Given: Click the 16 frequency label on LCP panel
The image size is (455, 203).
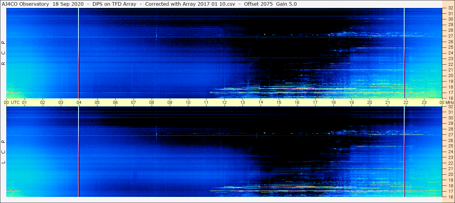Looking at the screenshot, I should click(450, 197).
